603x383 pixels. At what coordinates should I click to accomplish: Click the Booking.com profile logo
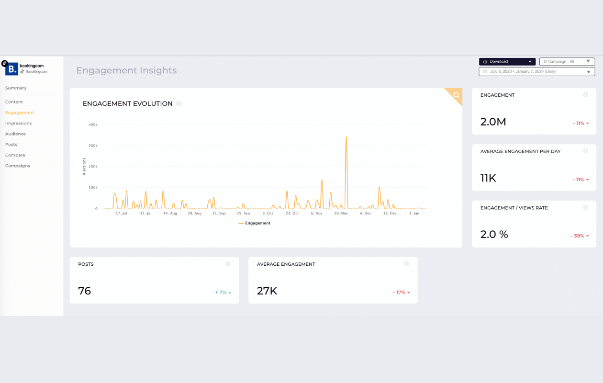(11, 69)
